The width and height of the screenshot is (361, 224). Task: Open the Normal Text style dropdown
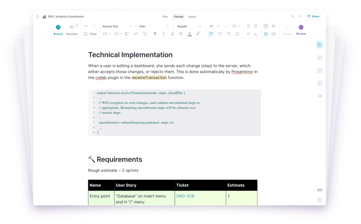117,26
